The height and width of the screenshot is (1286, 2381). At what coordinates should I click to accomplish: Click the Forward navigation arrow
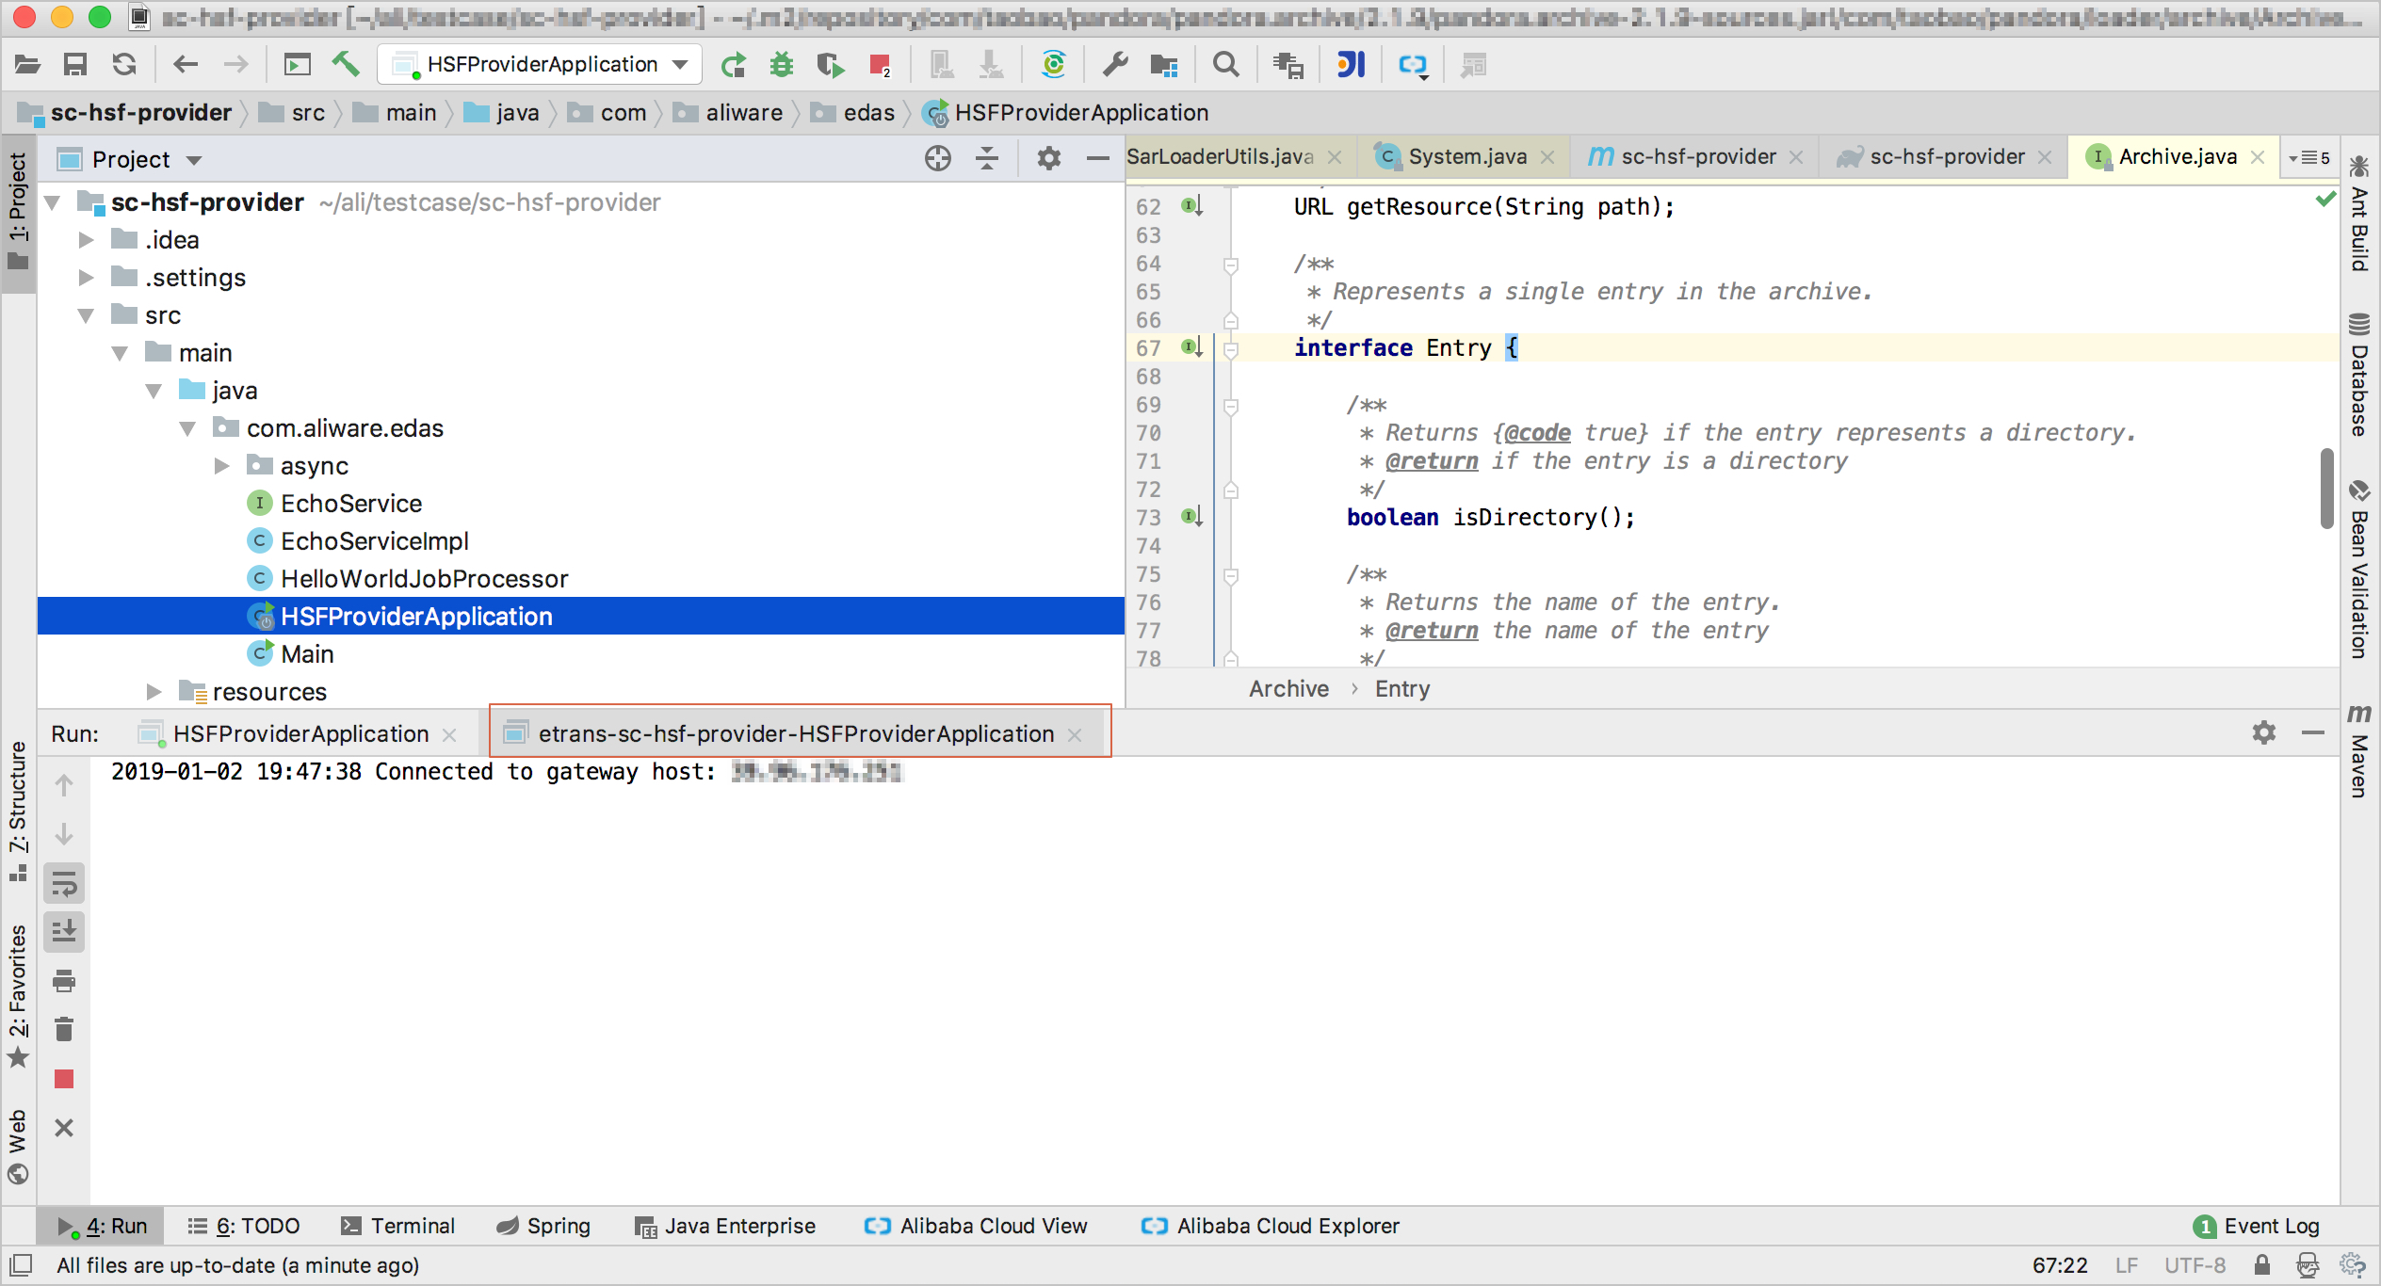235,65
